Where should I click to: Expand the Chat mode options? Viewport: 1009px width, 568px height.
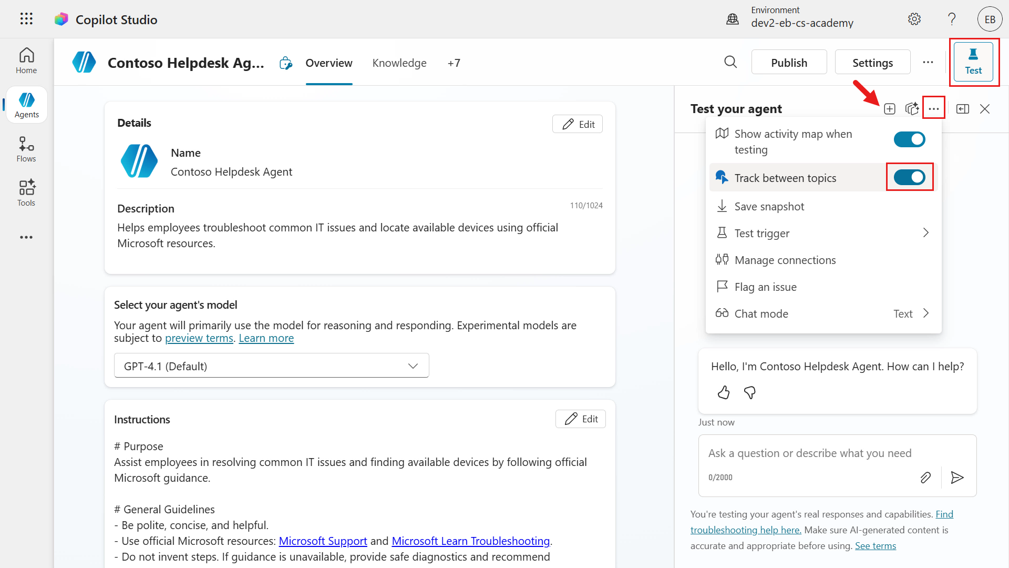tap(925, 313)
